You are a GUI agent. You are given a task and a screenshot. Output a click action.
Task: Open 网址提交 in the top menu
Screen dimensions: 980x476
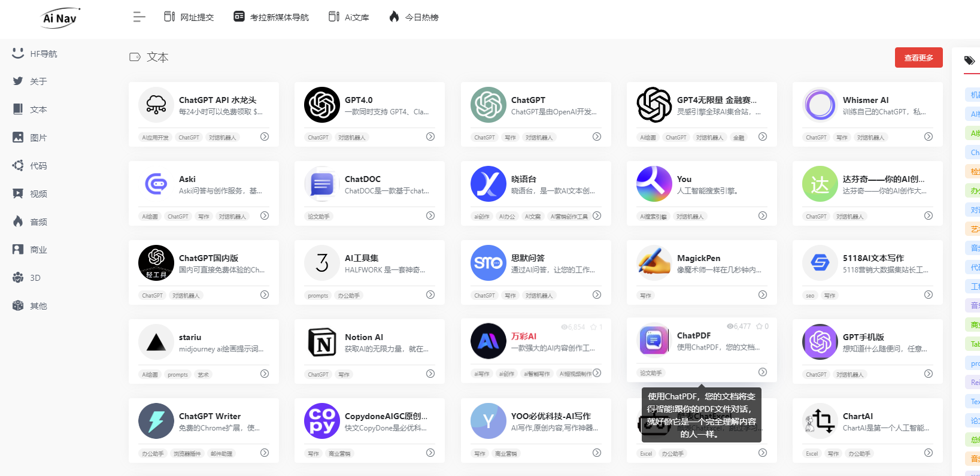189,17
